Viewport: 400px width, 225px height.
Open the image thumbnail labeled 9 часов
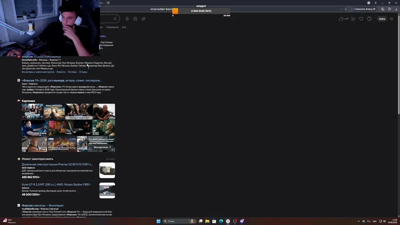click(x=35, y=128)
